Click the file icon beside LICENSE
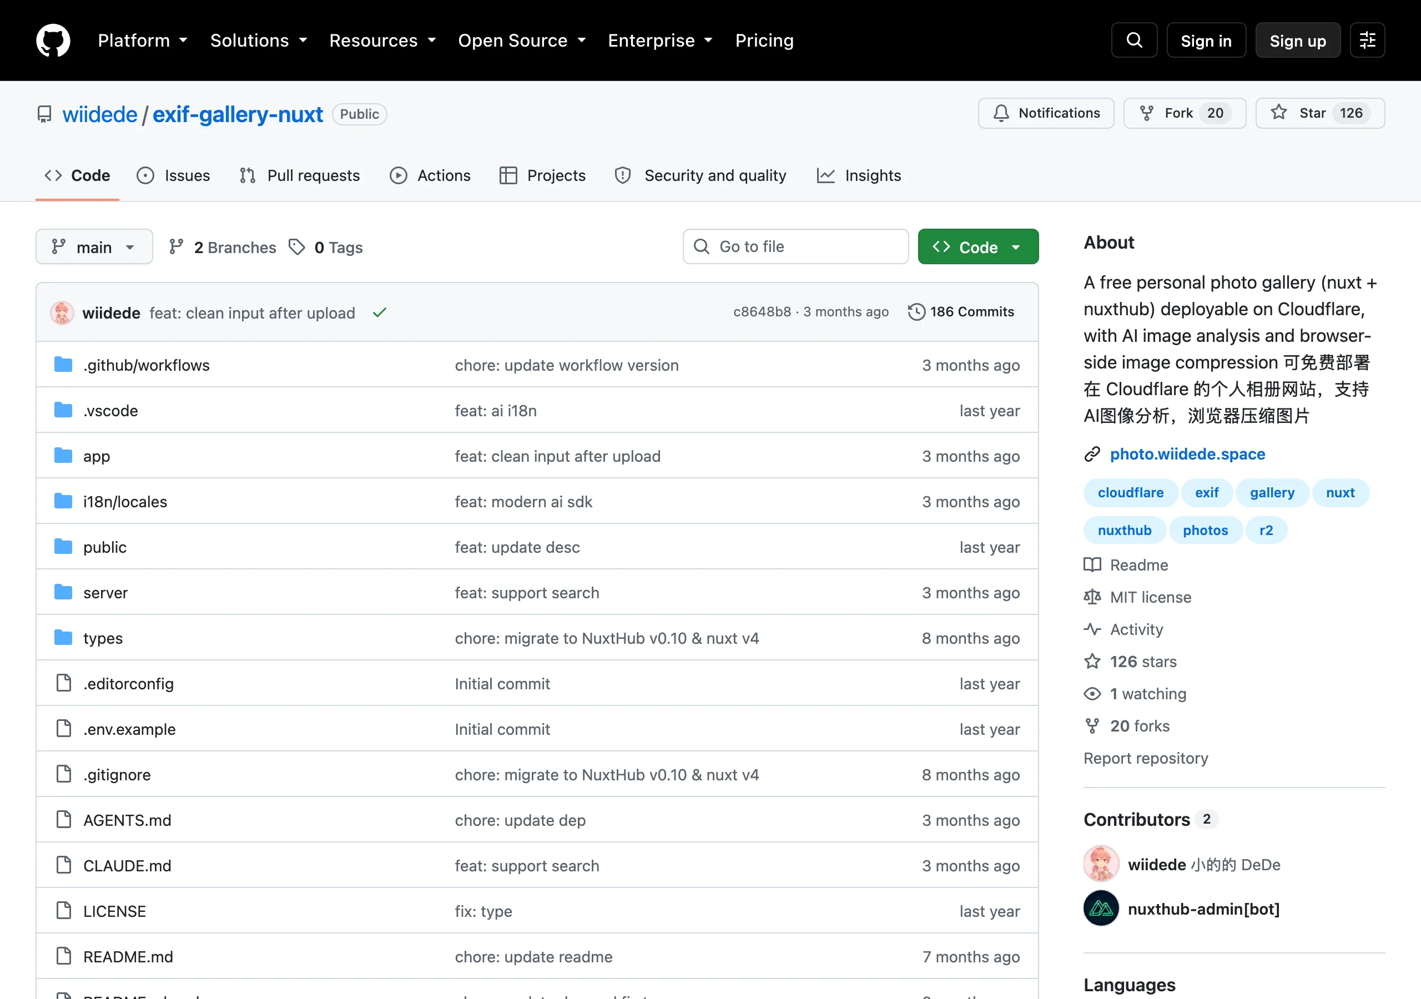The height and width of the screenshot is (999, 1421). 64,911
